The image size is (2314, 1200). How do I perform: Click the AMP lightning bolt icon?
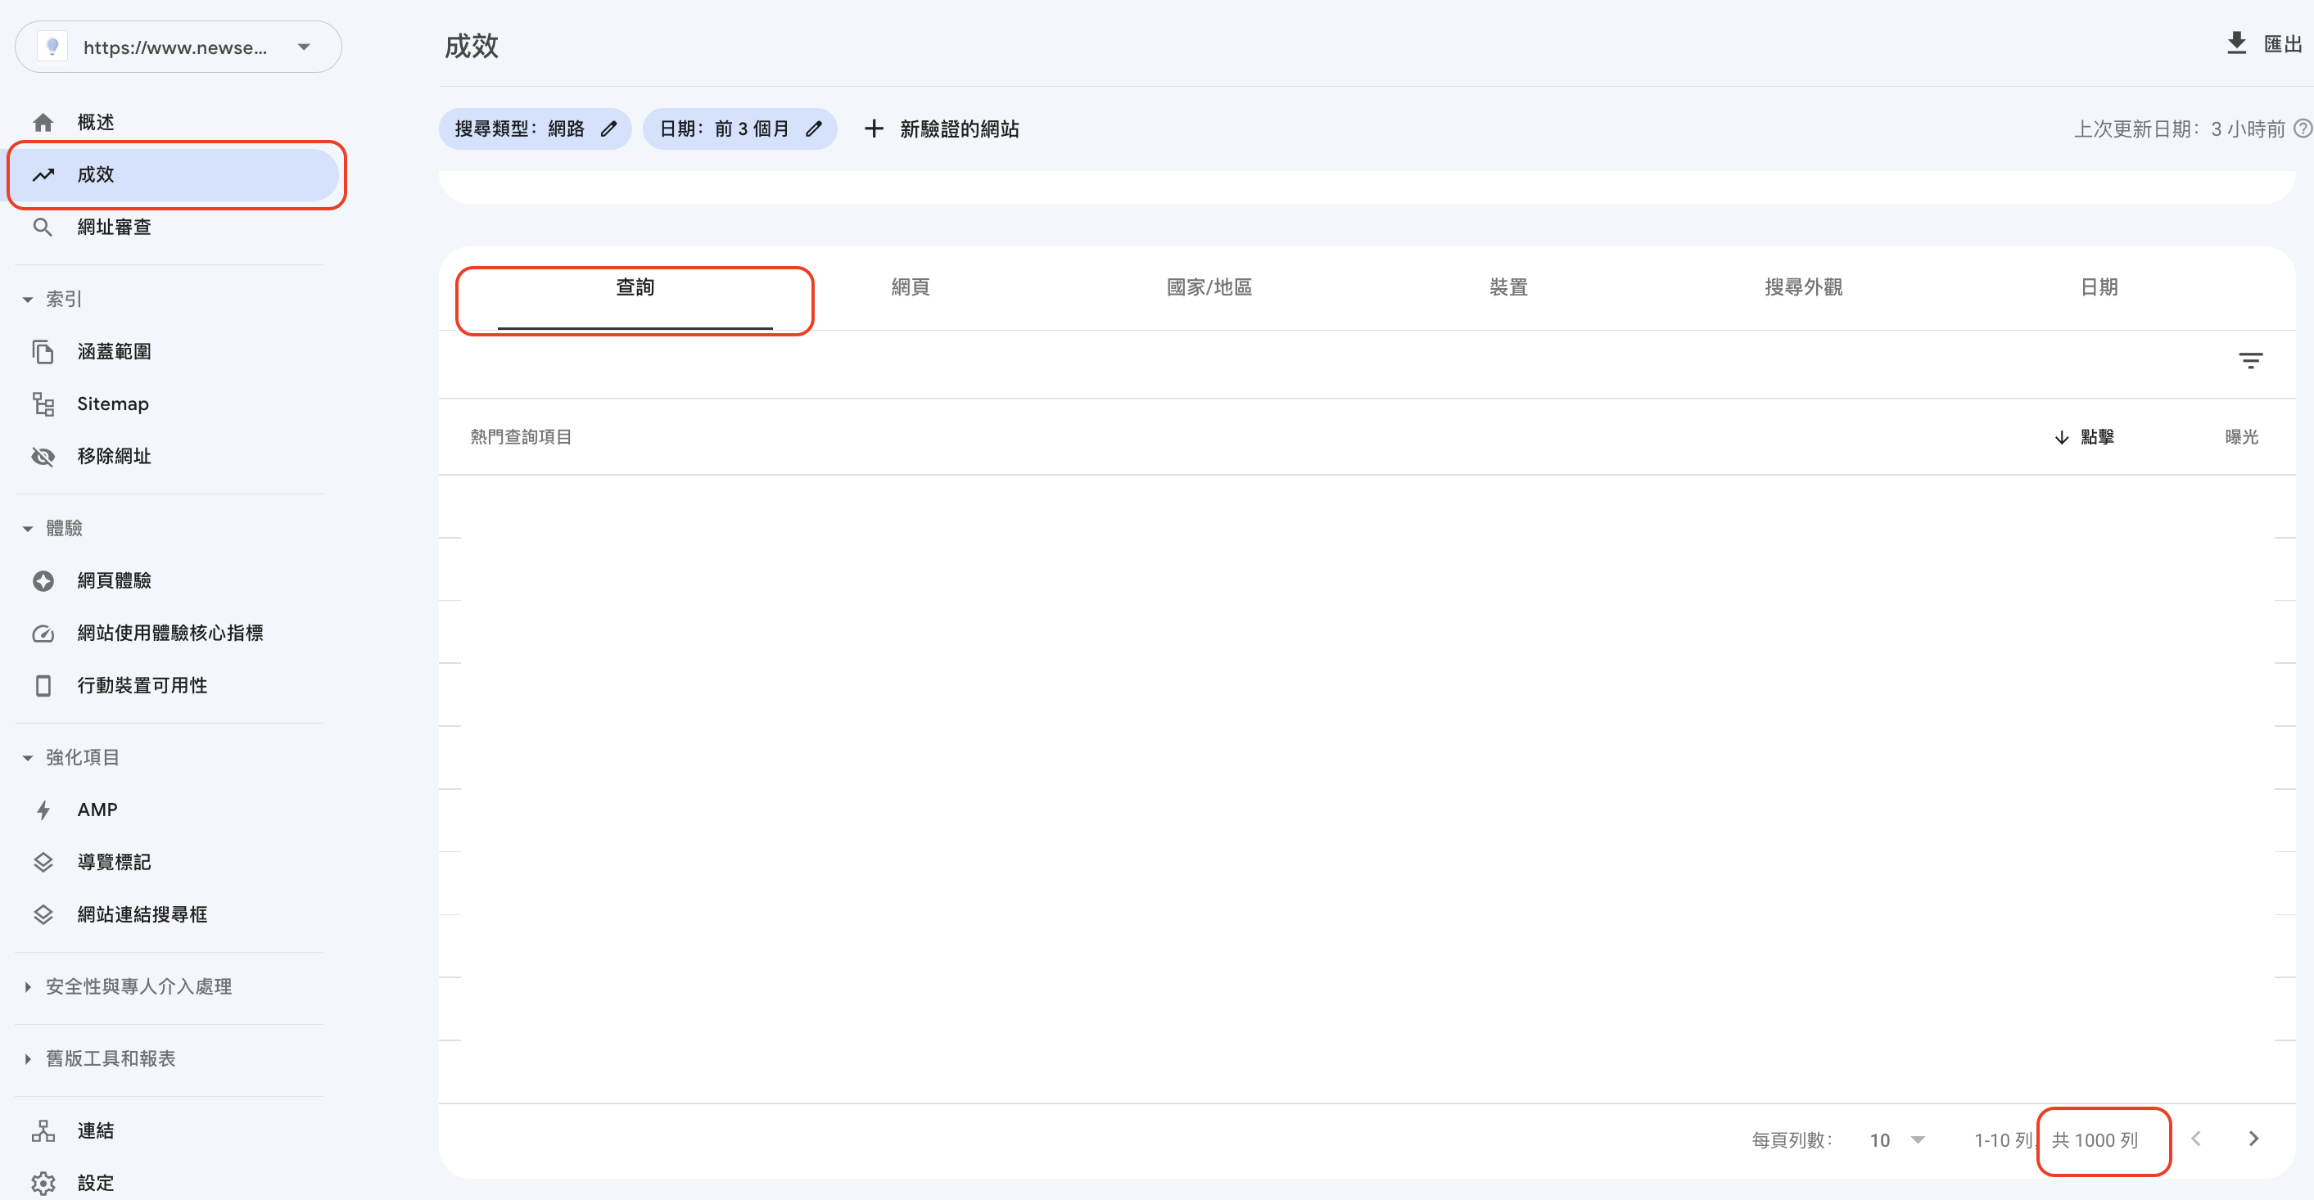pyautogui.click(x=43, y=810)
